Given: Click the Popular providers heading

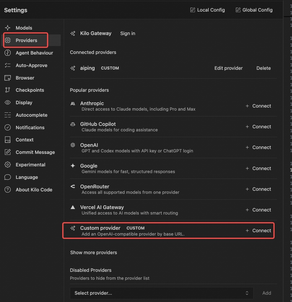Looking at the screenshot, I should click(x=89, y=90).
